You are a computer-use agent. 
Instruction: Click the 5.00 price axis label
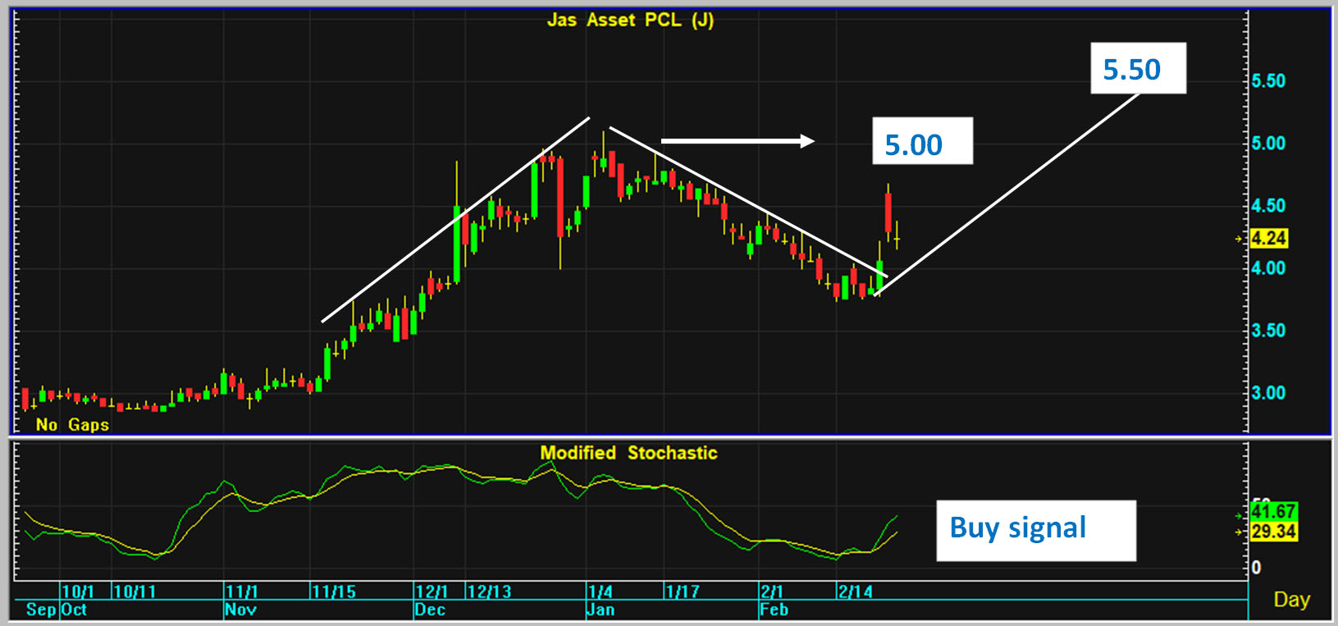click(x=1268, y=144)
